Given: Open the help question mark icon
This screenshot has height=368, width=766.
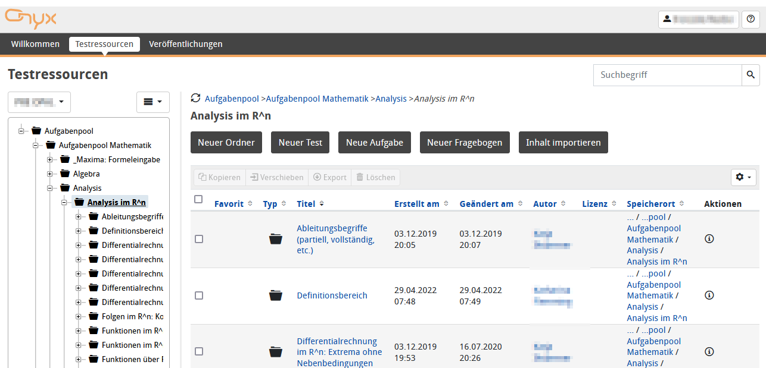Looking at the screenshot, I should (751, 20).
